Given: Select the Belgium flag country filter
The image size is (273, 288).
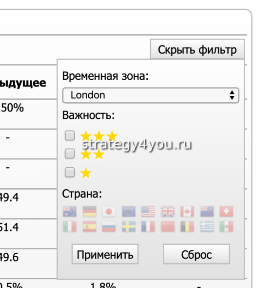Looking at the screenshot, I should pos(187,226).
